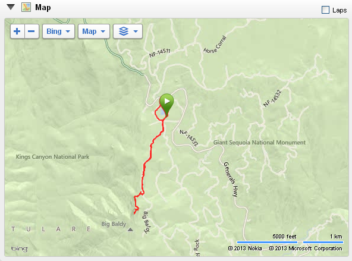Image resolution: width=352 pixels, height=261 pixels.
Task: Zoom in with the plus button
Action: [x=17, y=31]
